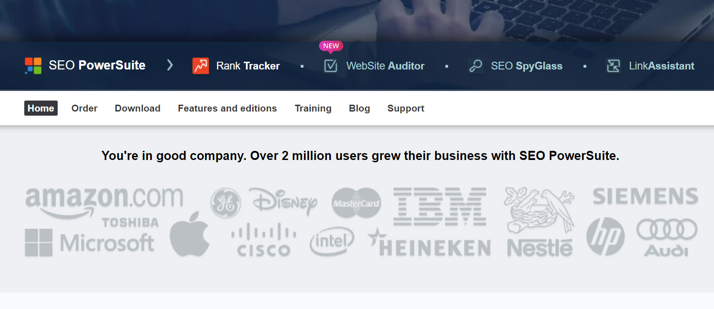The width and height of the screenshot is (714, 309).
Task: Click the Rank Tracker red chart icon
Action: point(200,66)
